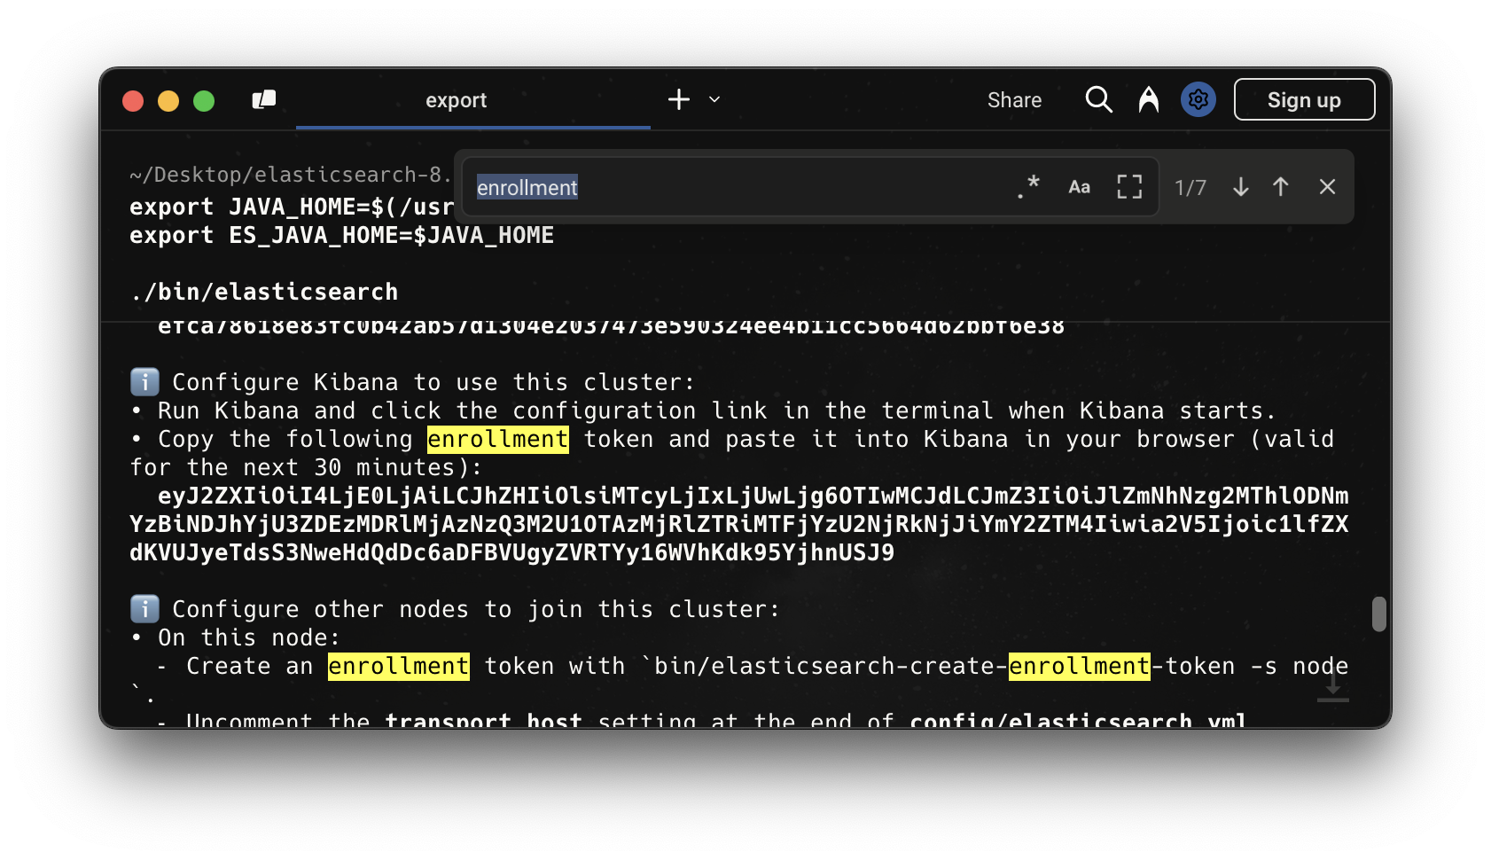1491x860 pixels.
Task: Click the ./bin/elasticsearch command line
Action: click(264, 292)
